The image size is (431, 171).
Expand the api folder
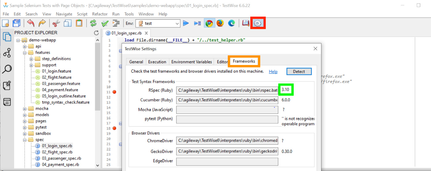[x=25, y=47]
